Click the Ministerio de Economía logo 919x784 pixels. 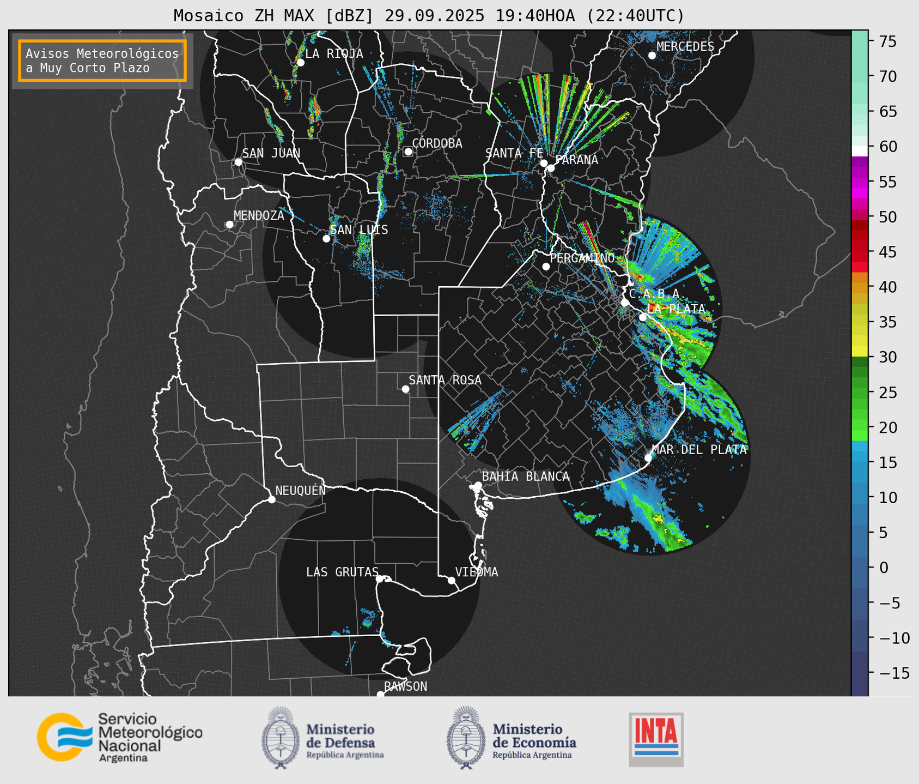click(x=512, y=738)
